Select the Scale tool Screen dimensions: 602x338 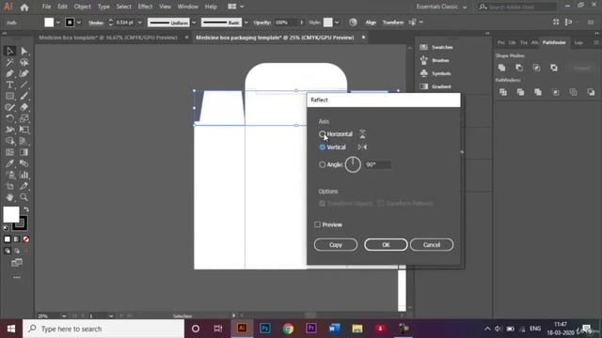[x=24, y=118]
